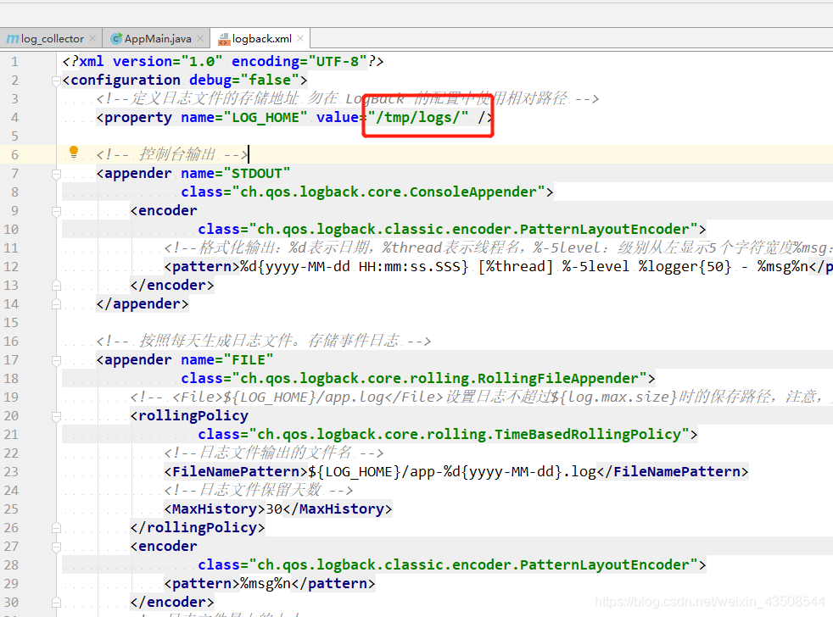Click fold end marker on line 14
833x617 pixels.
pos(56,304)
